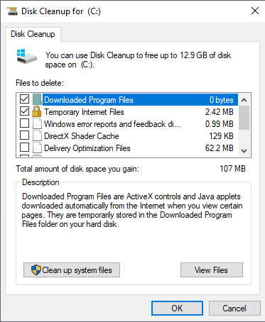Dismiss the dialog with Cancel
This screenshot has width=265, height=322.
[x=234, y=309]
